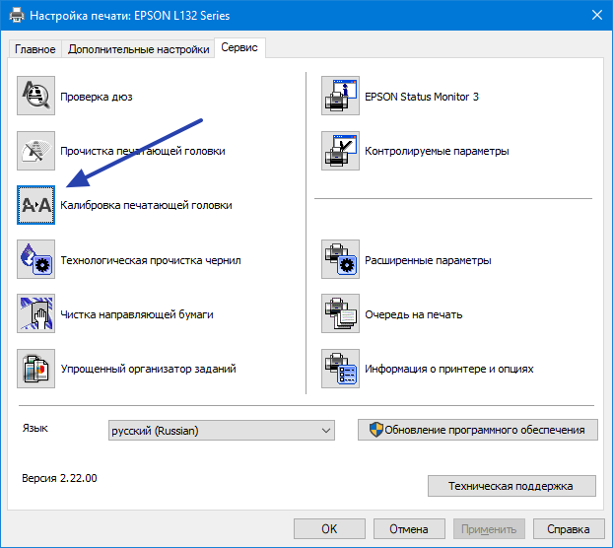Run the Проверка дюз nozzle check icon

35,96
